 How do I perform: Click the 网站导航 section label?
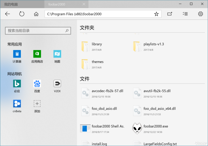[x=15, y=74]
